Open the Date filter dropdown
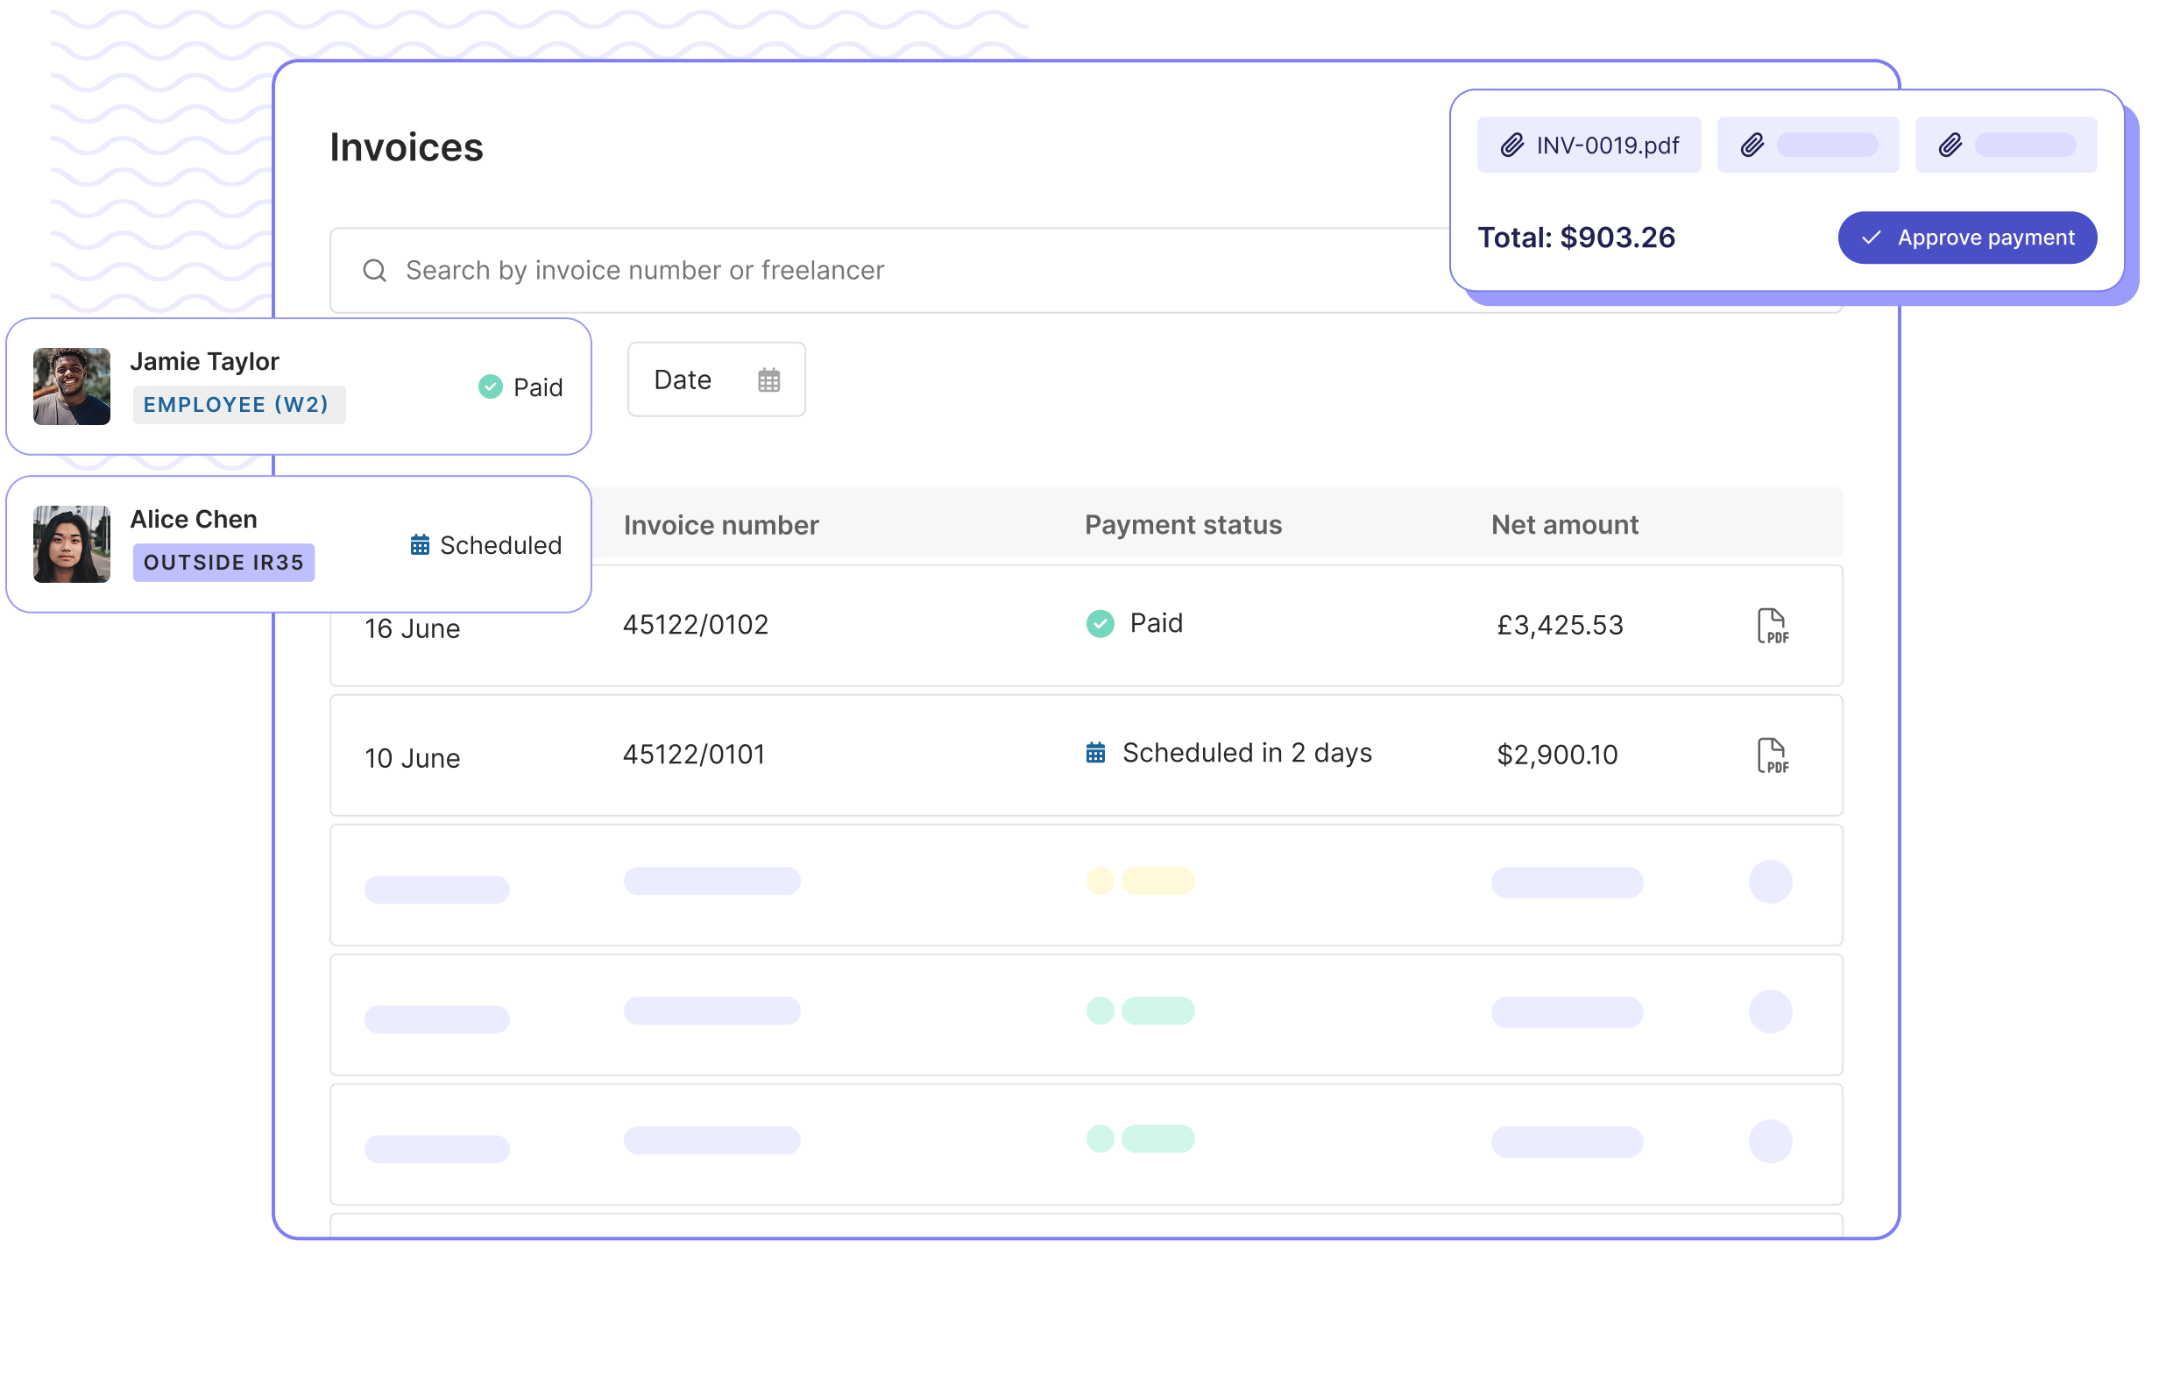Image resolution: width=2173 pixels, height=1376 pixels. click(716, 380)
